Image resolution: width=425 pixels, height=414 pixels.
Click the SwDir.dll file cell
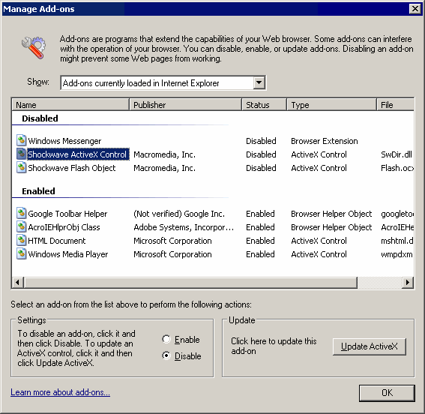pyautogui.click(x=397, y=154)
